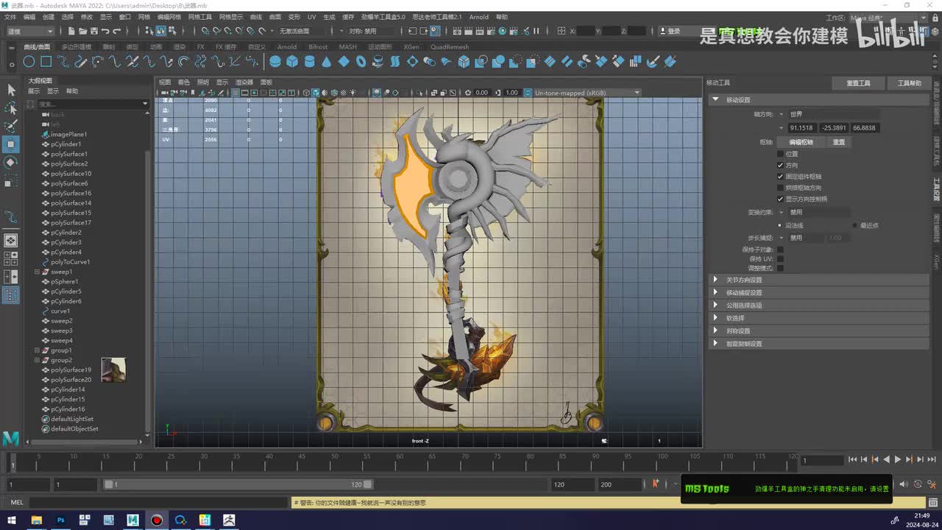The height and width of the screenshot is (530, 942).
Task: Click the undo arrow icon
Action: 106,31
